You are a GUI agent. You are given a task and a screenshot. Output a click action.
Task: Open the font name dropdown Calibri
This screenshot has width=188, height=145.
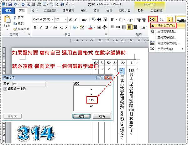(53, 19)
